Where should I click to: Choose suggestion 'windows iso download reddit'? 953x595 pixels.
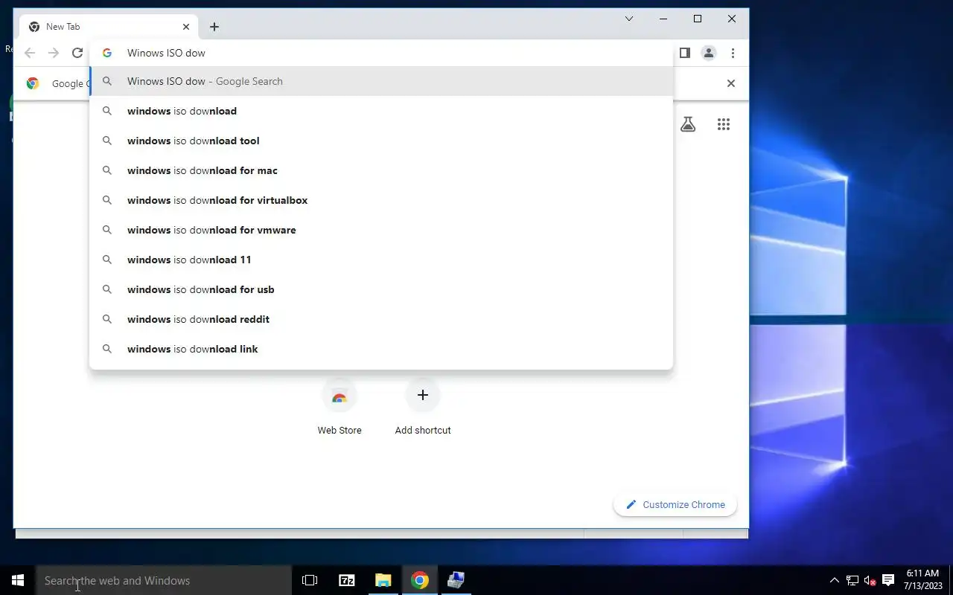click(x=381, y=319)
